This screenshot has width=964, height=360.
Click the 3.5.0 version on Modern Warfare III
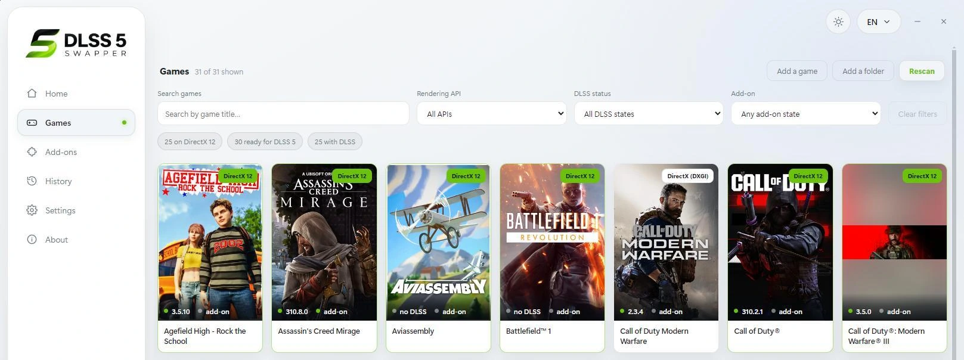(863, 312)
